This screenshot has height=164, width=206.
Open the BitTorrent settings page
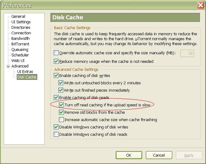tap(20, 44)
